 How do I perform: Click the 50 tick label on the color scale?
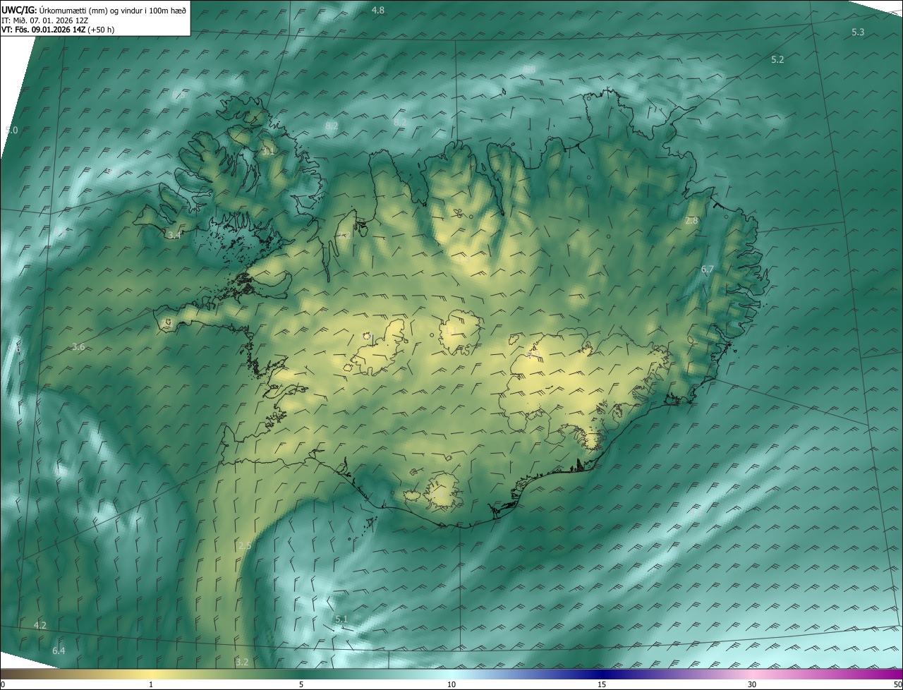point(897,684)
